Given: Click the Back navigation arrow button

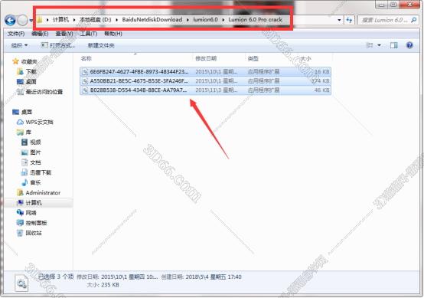Looking at the screenshot, I should 10,20.
